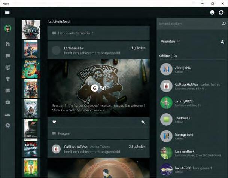The image size is (228, 178).
Task: Click 'Metal Gear Solid V: Ground Zeroes' text
Action: tap(78, 110)
